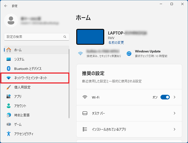Go to 時刻と言語 settings

pos(37,115)
